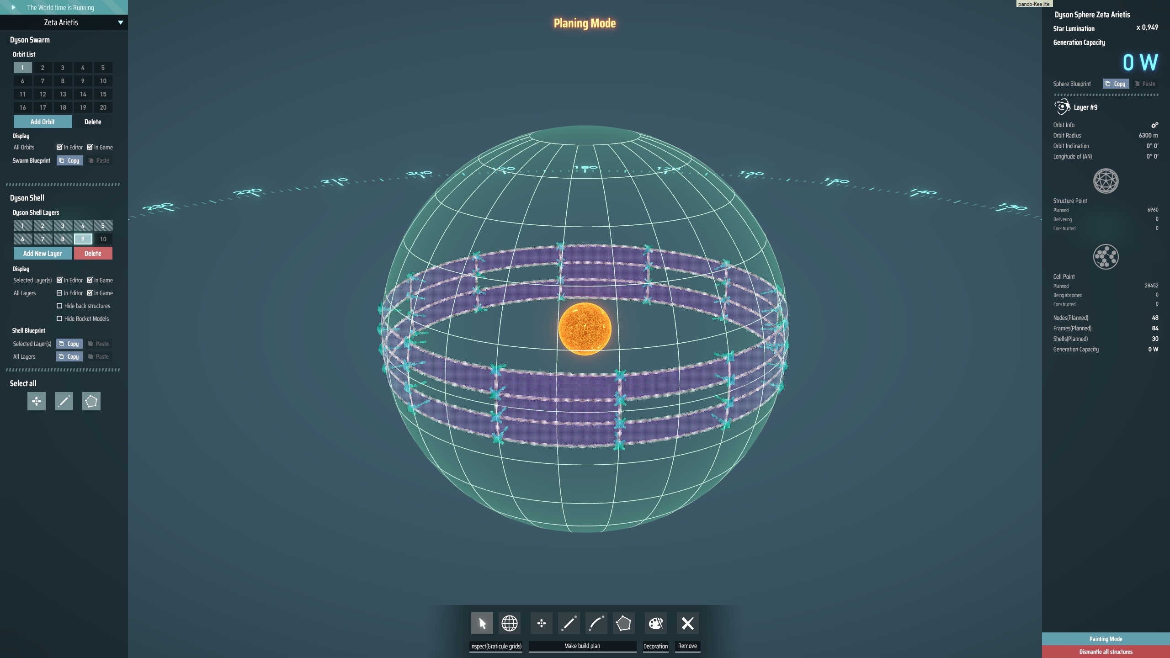Activate the Remove structures tool

[687, 623]
